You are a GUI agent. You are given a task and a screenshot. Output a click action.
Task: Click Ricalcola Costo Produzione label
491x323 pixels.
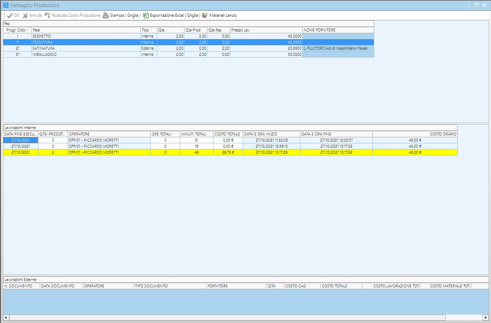pyautogui.click(x=76, y=16)
